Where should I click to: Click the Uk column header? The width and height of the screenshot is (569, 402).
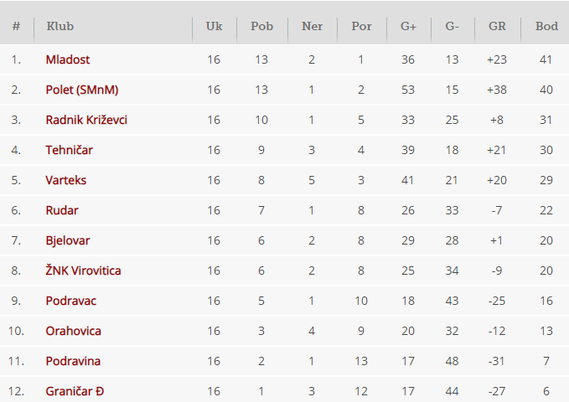pos(214,26)
